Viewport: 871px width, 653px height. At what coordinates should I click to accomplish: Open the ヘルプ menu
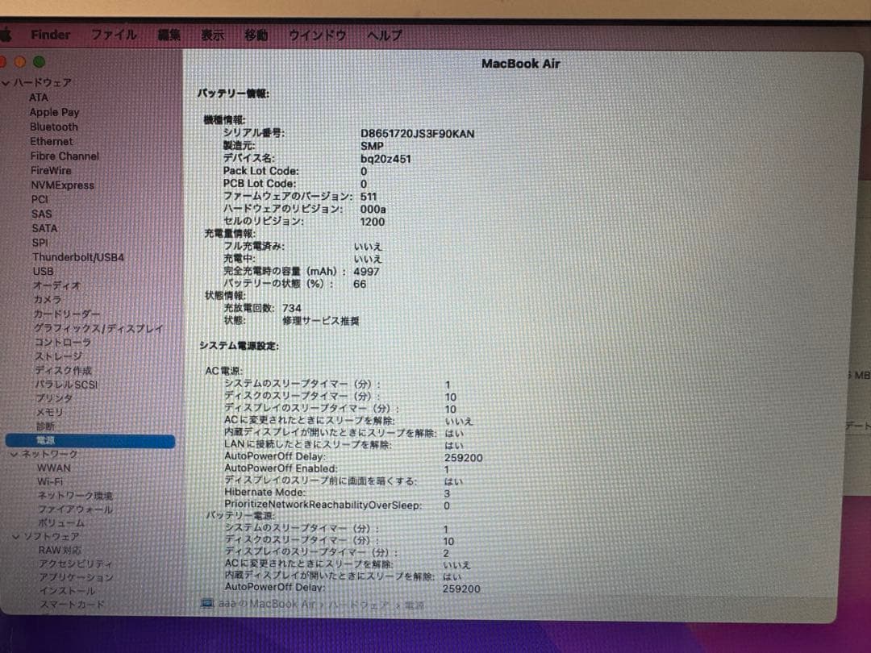[385, 35]
